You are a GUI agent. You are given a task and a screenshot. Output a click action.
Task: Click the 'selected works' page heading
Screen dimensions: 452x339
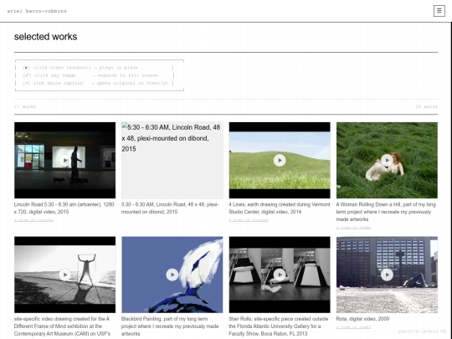(x=45, y=37)
